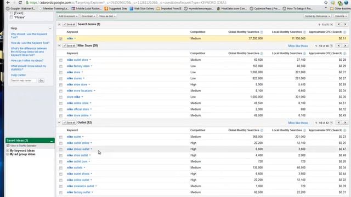Open the Other bookmarks folder
The height and width of the screenshot is (197, 351).
coord(340,9)
